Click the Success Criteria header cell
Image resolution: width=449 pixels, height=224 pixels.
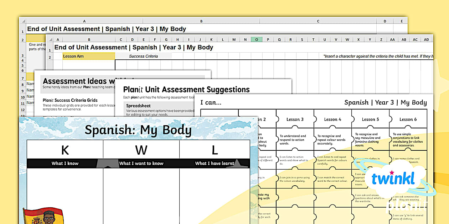pyautogui.click(x=143, y=56)
